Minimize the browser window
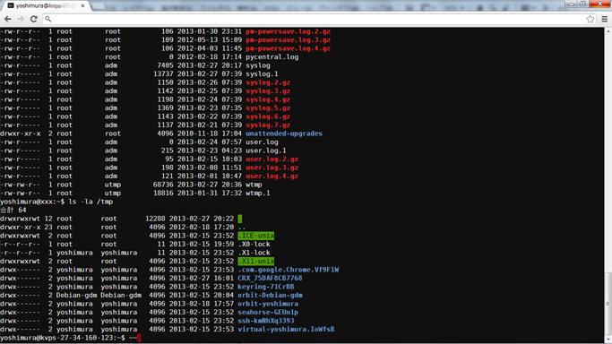 (572, 4)
